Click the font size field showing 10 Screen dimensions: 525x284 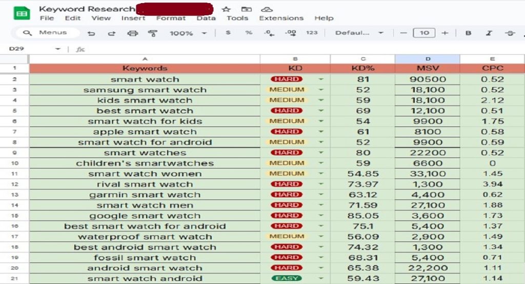[x=424, y=33]
